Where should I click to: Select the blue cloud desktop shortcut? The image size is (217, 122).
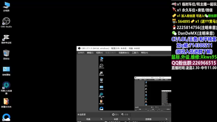[x=6, y=117]
